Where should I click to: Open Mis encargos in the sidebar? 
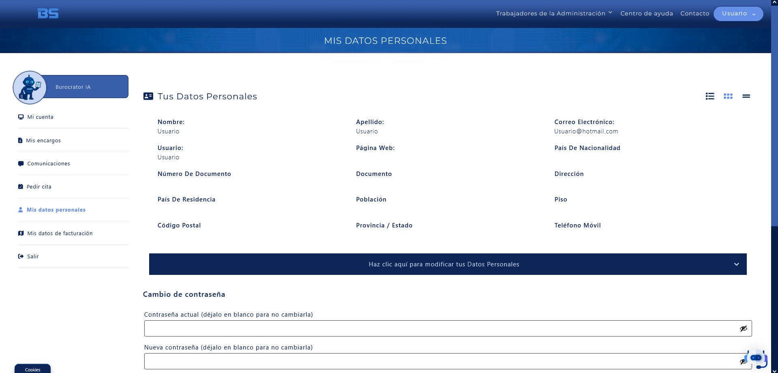pos(43,140)
